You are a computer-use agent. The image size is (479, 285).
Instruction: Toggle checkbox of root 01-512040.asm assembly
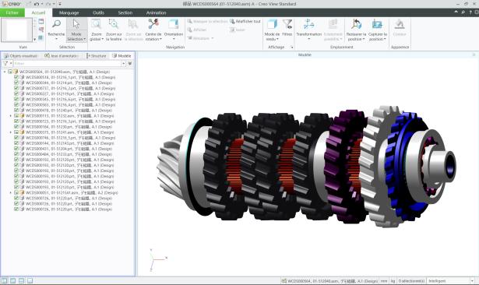[10, 72]
